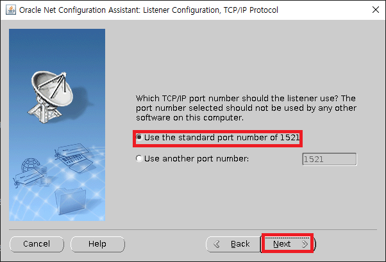Viewport: 386px width, 262px height.
Task: Proceed with the Next button
Action: (x=288, y=244)
